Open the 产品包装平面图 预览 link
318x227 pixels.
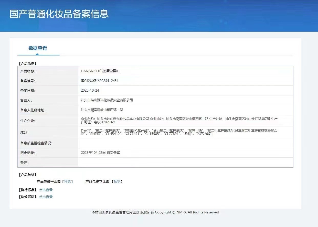pos(68,181)
